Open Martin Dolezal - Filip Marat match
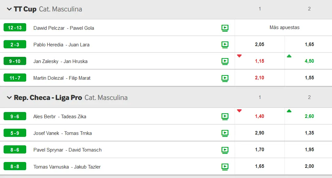 click(62, 78)
